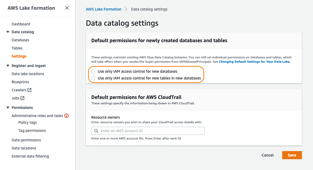Focus the AWS account ID input field
Viewport: 313px width, 170px height.
(151, 131)
